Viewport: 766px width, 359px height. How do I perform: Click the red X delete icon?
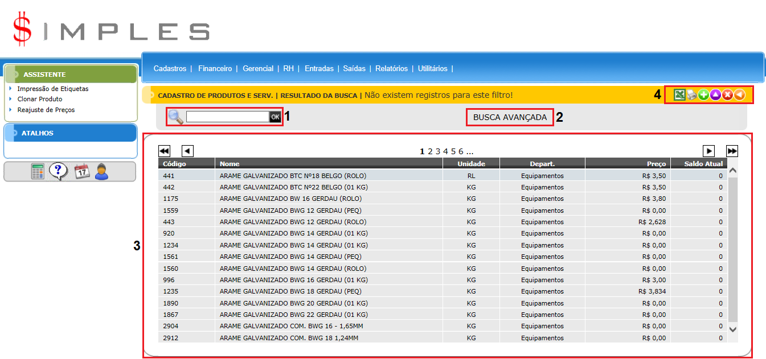point(727,95)
